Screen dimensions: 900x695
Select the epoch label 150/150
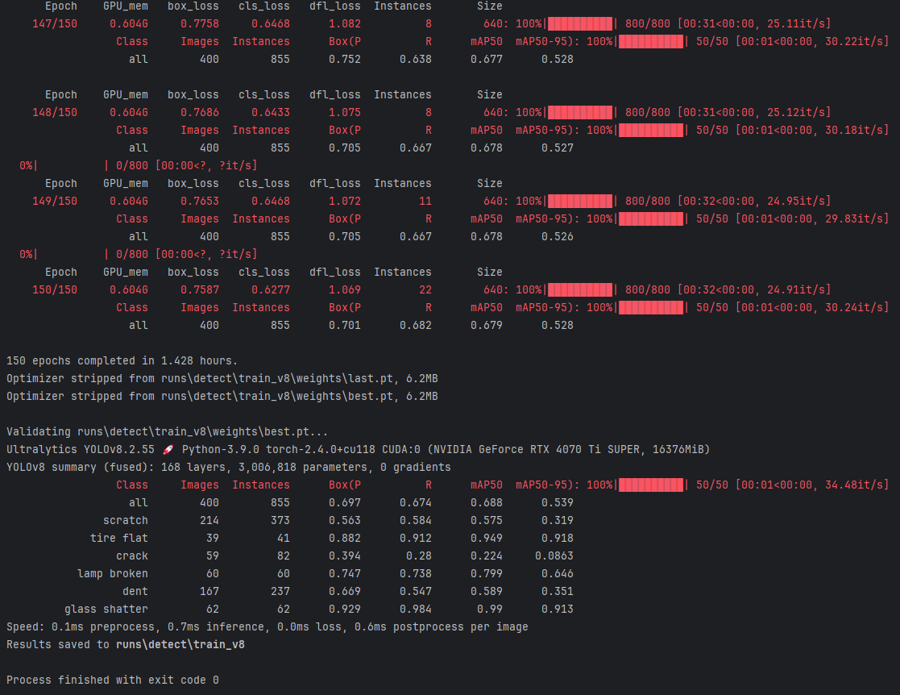tap(55, 289)
